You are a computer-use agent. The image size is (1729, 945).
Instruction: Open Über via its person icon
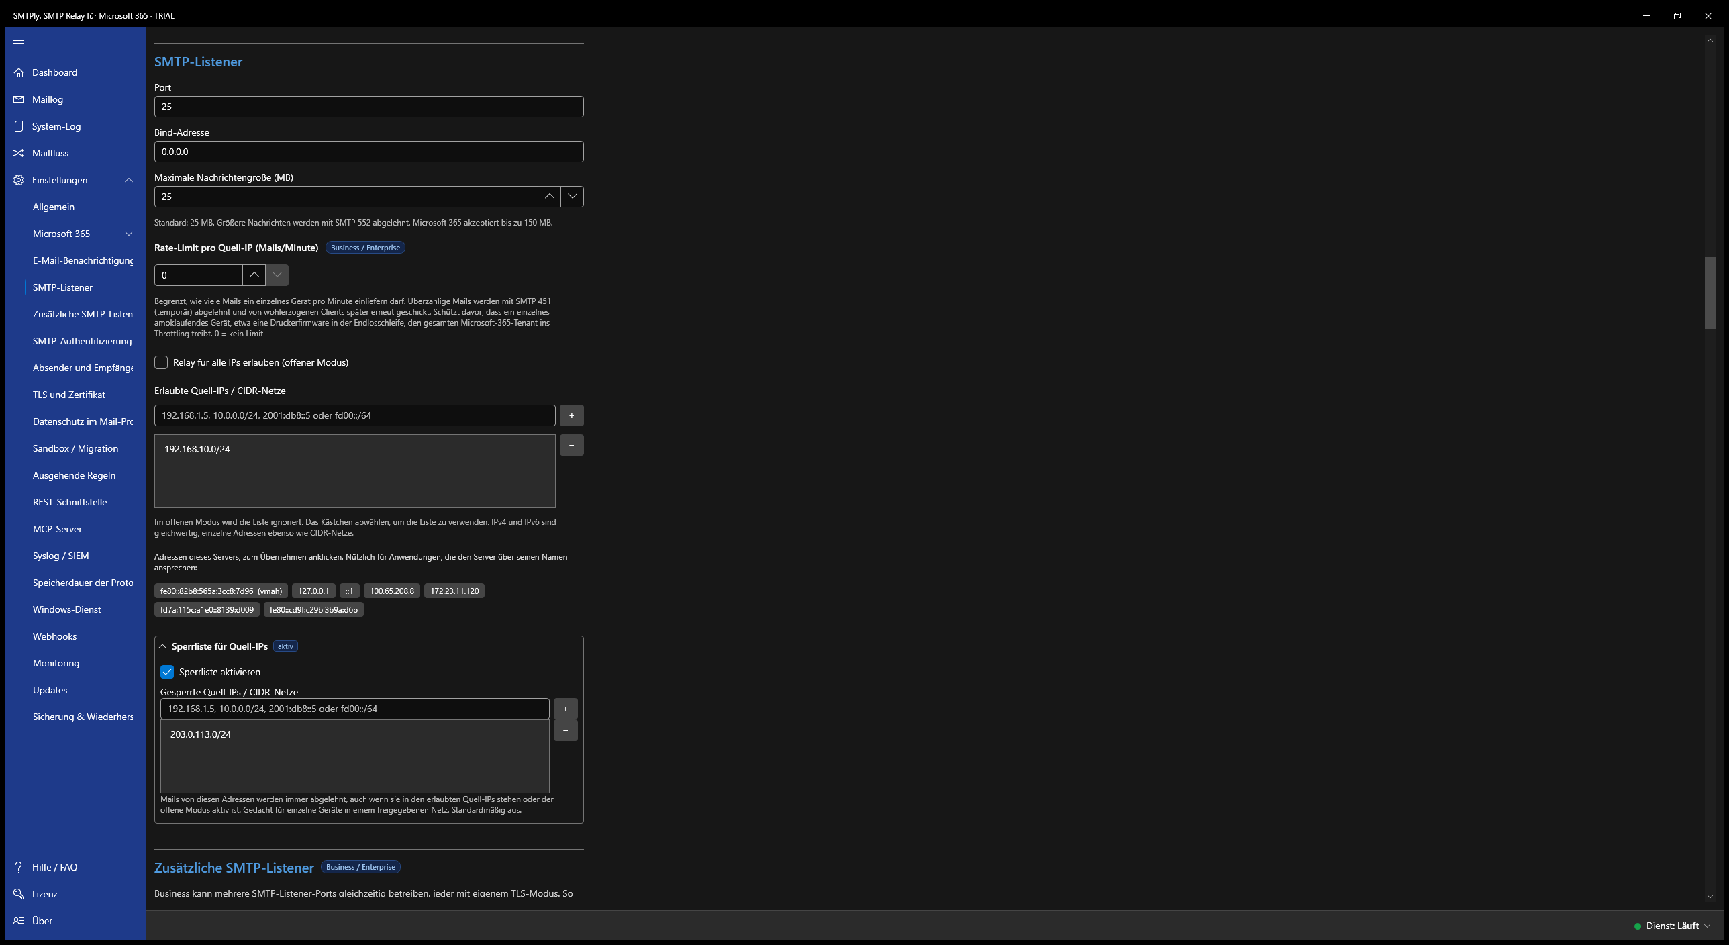click(19, 920)
